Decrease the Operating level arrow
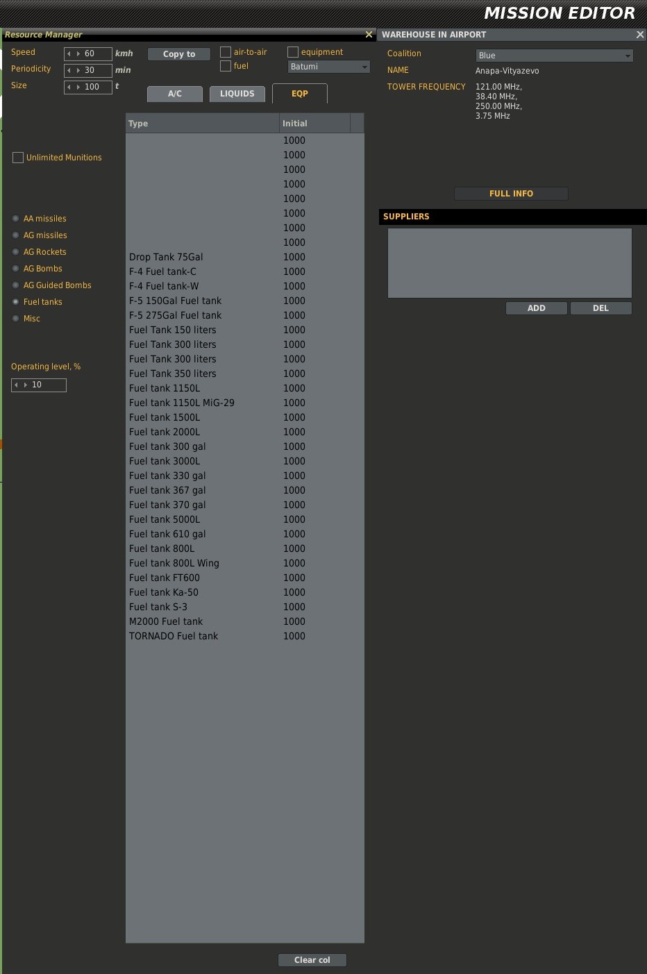Image resolution: width=647 pixels, height=974 pixels. [x=16, y=385]
